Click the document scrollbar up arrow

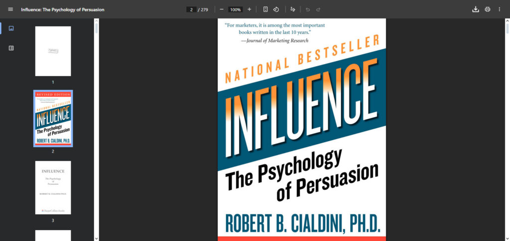[507, 21]
